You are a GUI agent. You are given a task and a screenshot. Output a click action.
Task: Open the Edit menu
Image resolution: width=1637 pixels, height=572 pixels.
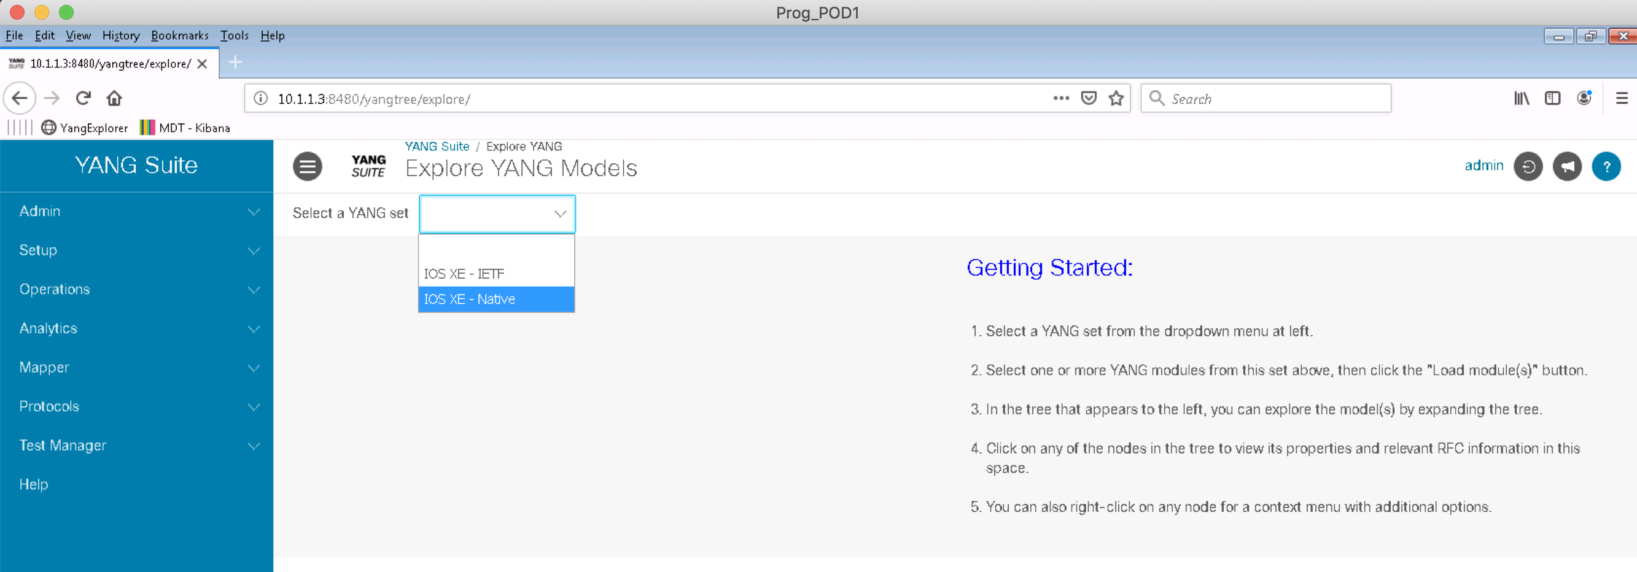[x=44, y=36]
